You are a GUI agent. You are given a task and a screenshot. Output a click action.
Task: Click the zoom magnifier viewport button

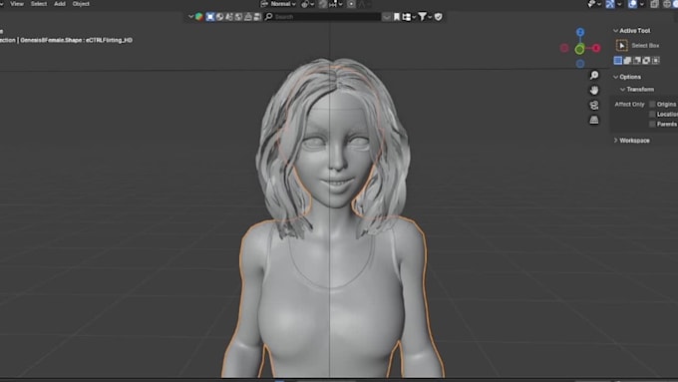[594, 75]
